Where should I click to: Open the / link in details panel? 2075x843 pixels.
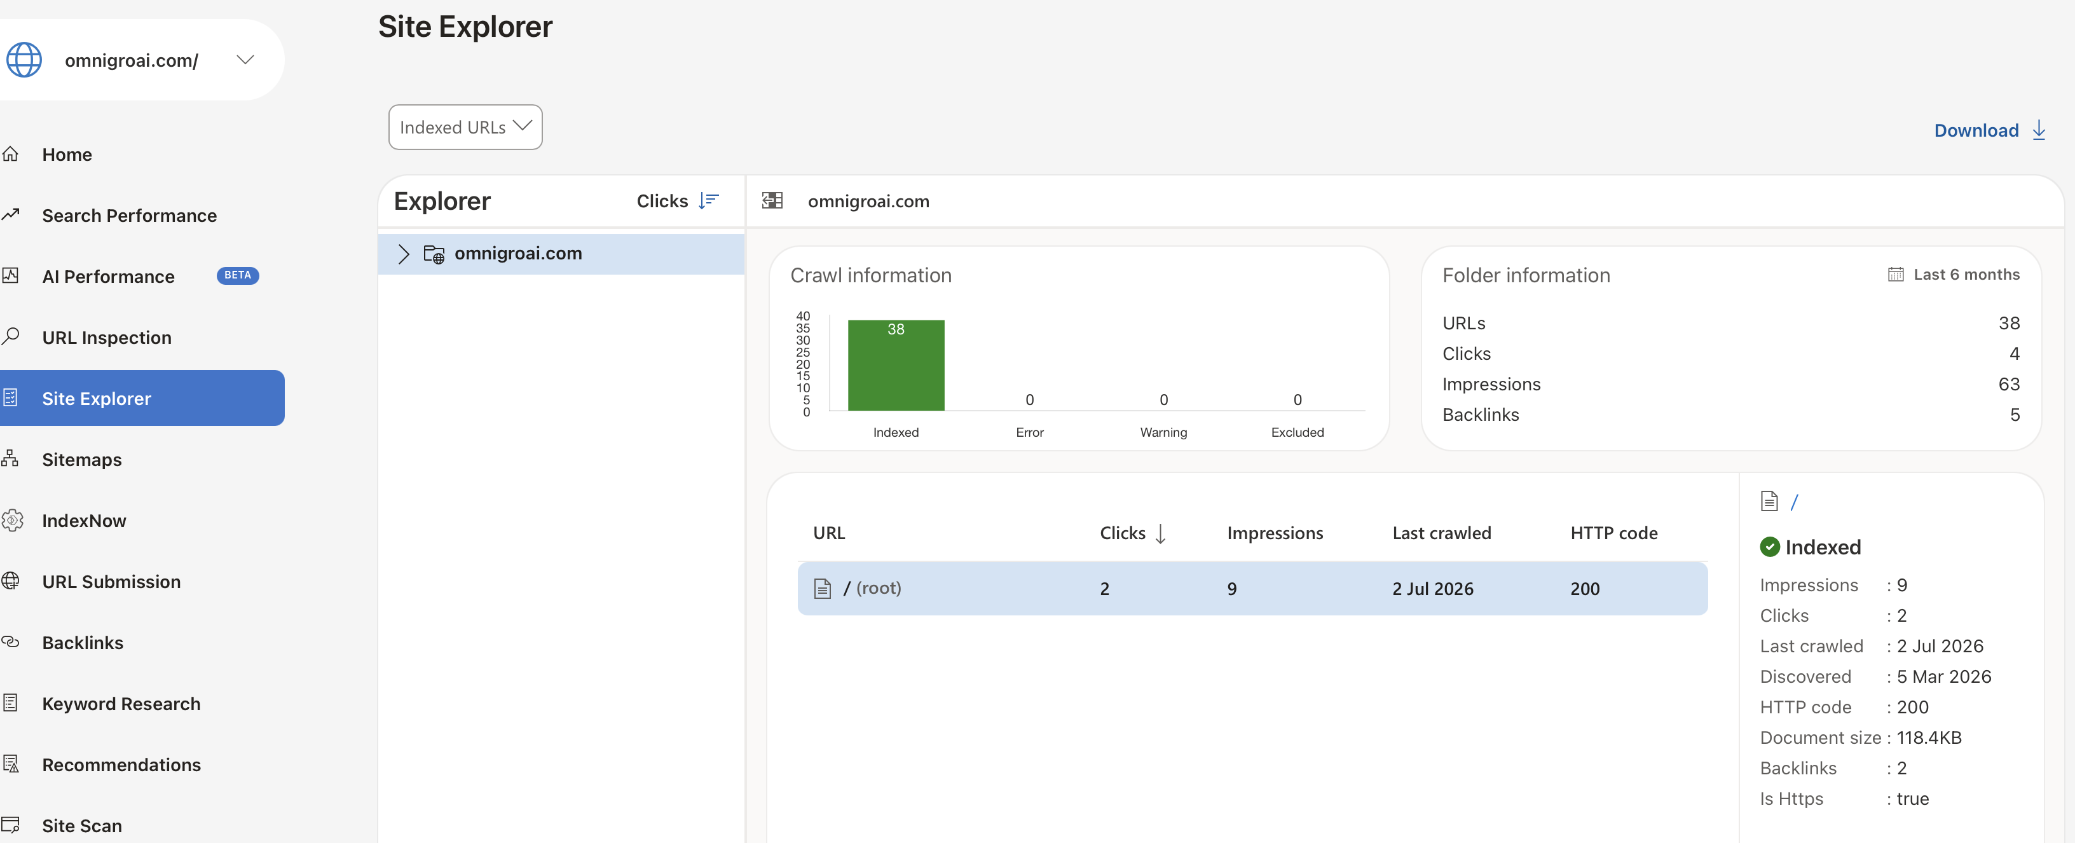[x=1794, y=502]
